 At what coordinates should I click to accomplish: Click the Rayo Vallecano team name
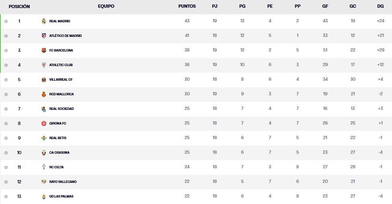pos(63,182)
